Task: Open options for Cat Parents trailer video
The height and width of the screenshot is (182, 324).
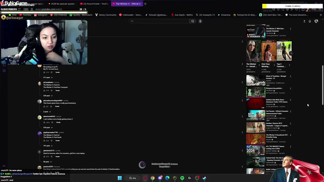Action: 290,111
